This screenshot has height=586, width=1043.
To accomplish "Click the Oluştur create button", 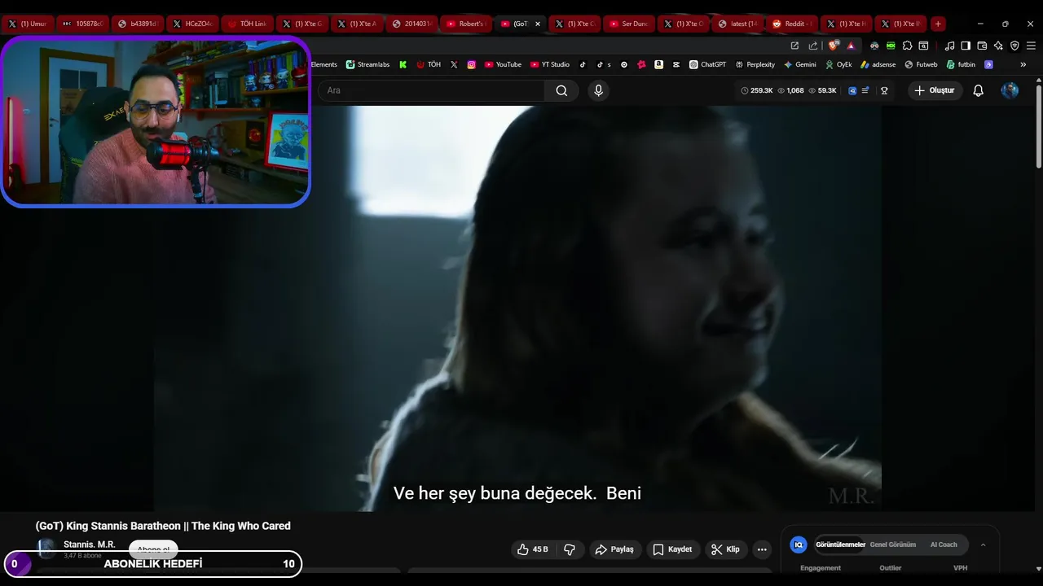I will click(934, 90).
